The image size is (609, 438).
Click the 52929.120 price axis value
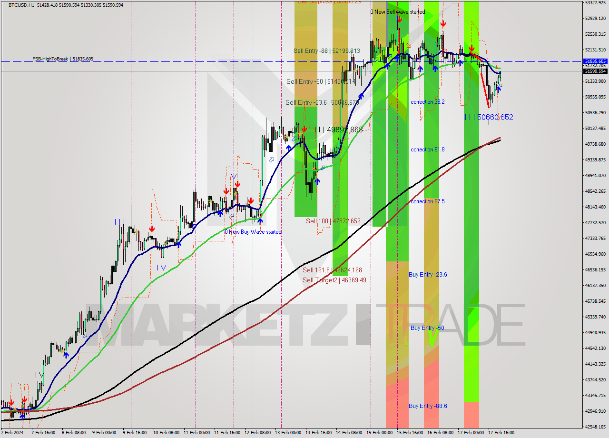(x=595, y=19)
